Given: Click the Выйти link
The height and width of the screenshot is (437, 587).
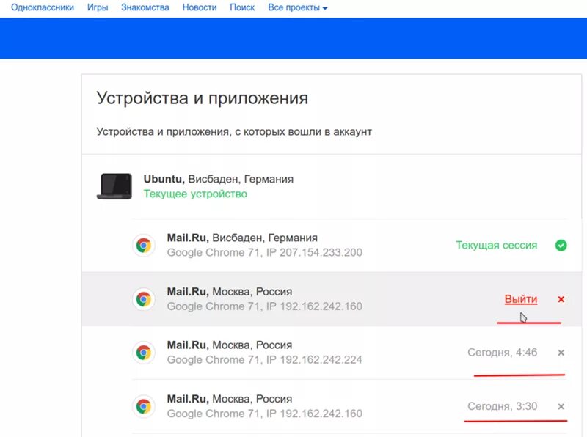Looking at the screenshot, I should click(521, 299).
